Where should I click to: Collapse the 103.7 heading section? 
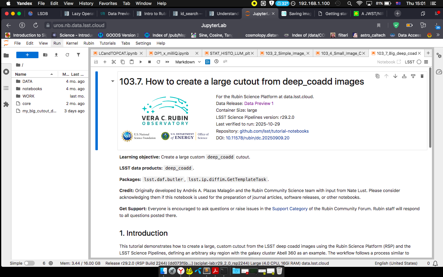113,81
